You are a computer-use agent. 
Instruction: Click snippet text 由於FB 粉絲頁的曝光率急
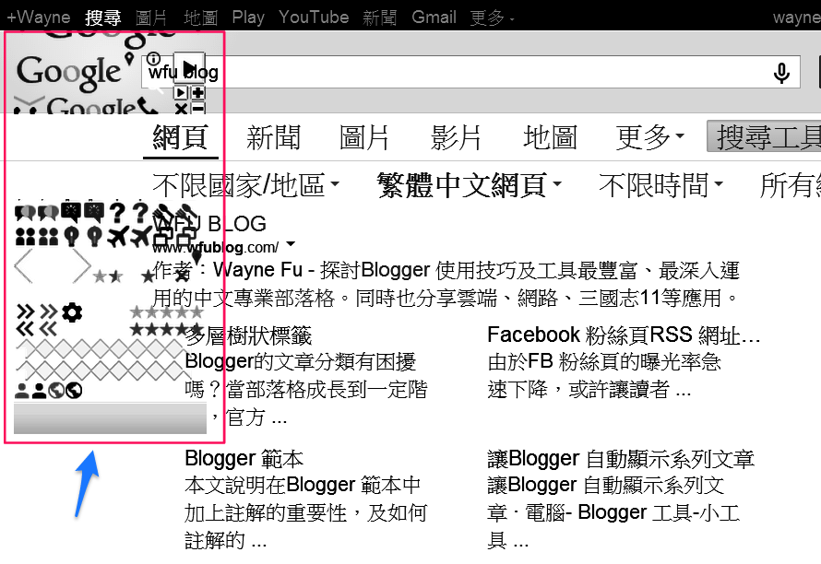604,362
